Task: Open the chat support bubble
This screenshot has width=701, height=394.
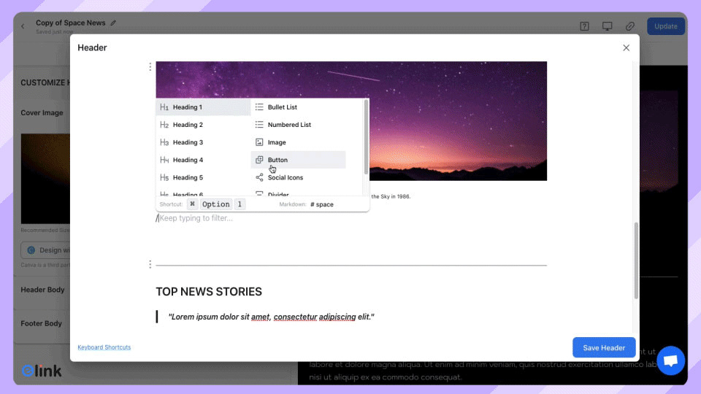Action: [670, 360]
